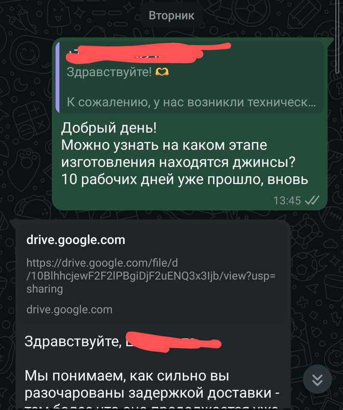
Task: Tap the double check read receipt
Action: pos(312,200)
